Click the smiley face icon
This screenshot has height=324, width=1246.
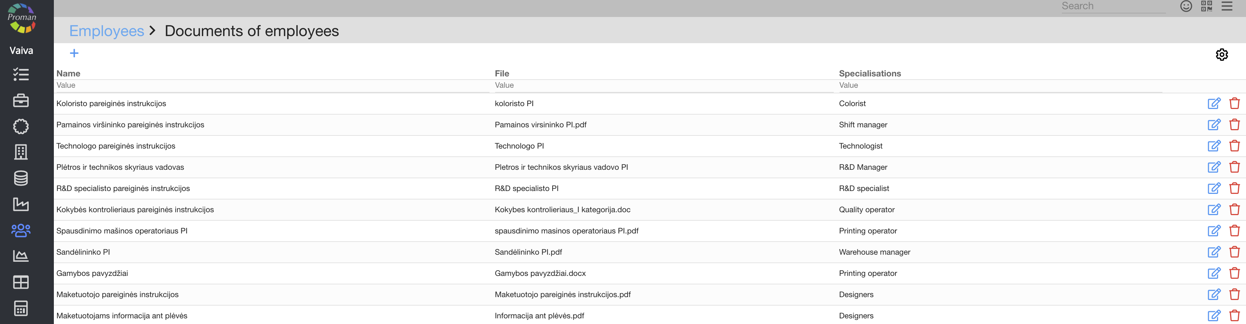[1185, 6]
